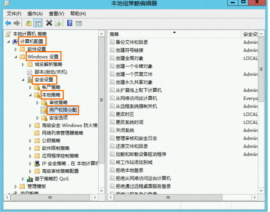Click the export list toolbar icon
Image resolution: width=270 pixels, height=212 pixels.
[x=58, y=23]
